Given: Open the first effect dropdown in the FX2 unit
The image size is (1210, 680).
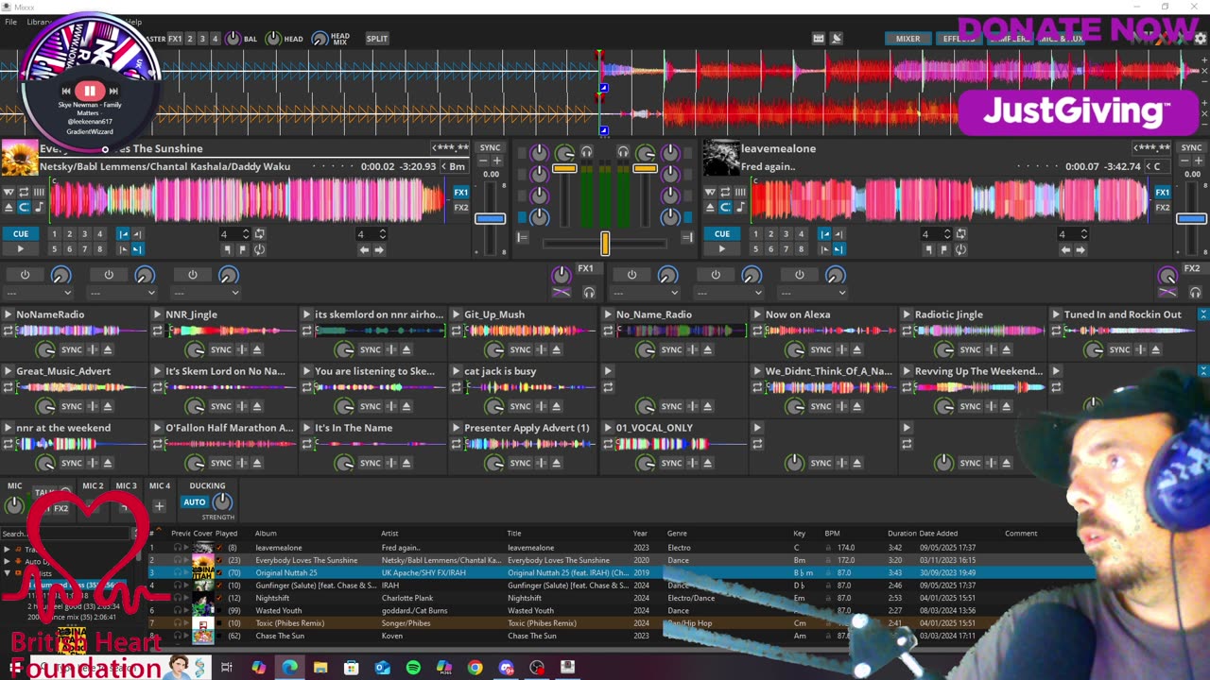Looking at the screenshot, I should (x=644, y=293).
